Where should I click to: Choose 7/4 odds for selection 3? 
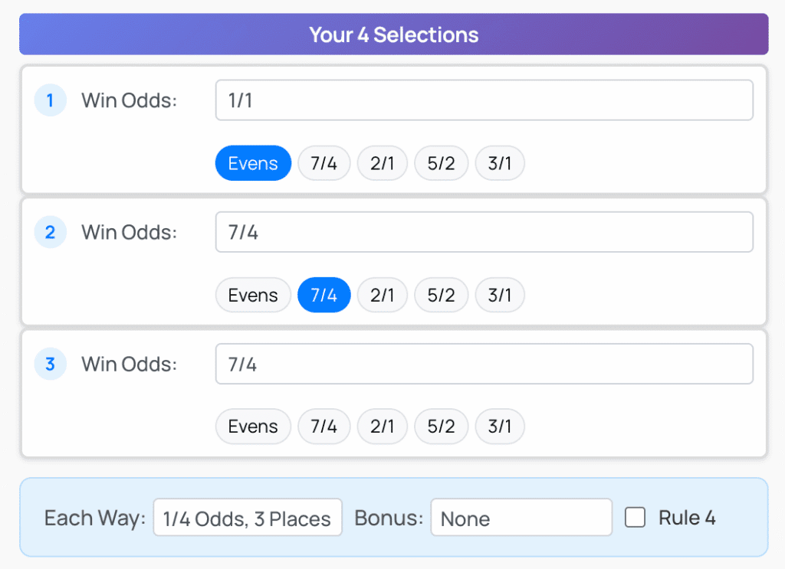pos(324,427)
